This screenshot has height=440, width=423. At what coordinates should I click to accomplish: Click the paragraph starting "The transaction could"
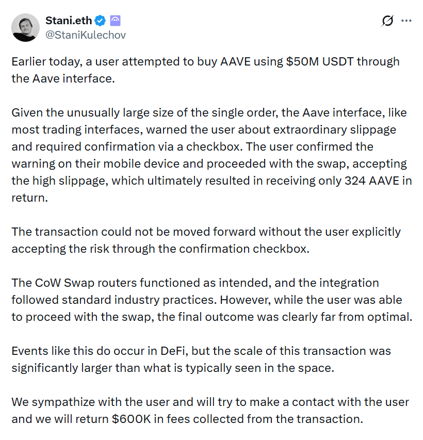pos(206,240)
